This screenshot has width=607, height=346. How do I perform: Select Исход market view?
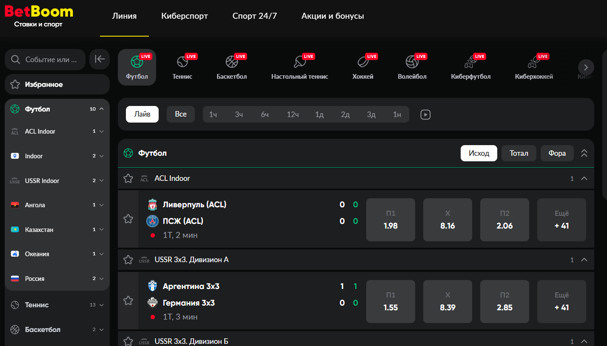click(479, 153)
